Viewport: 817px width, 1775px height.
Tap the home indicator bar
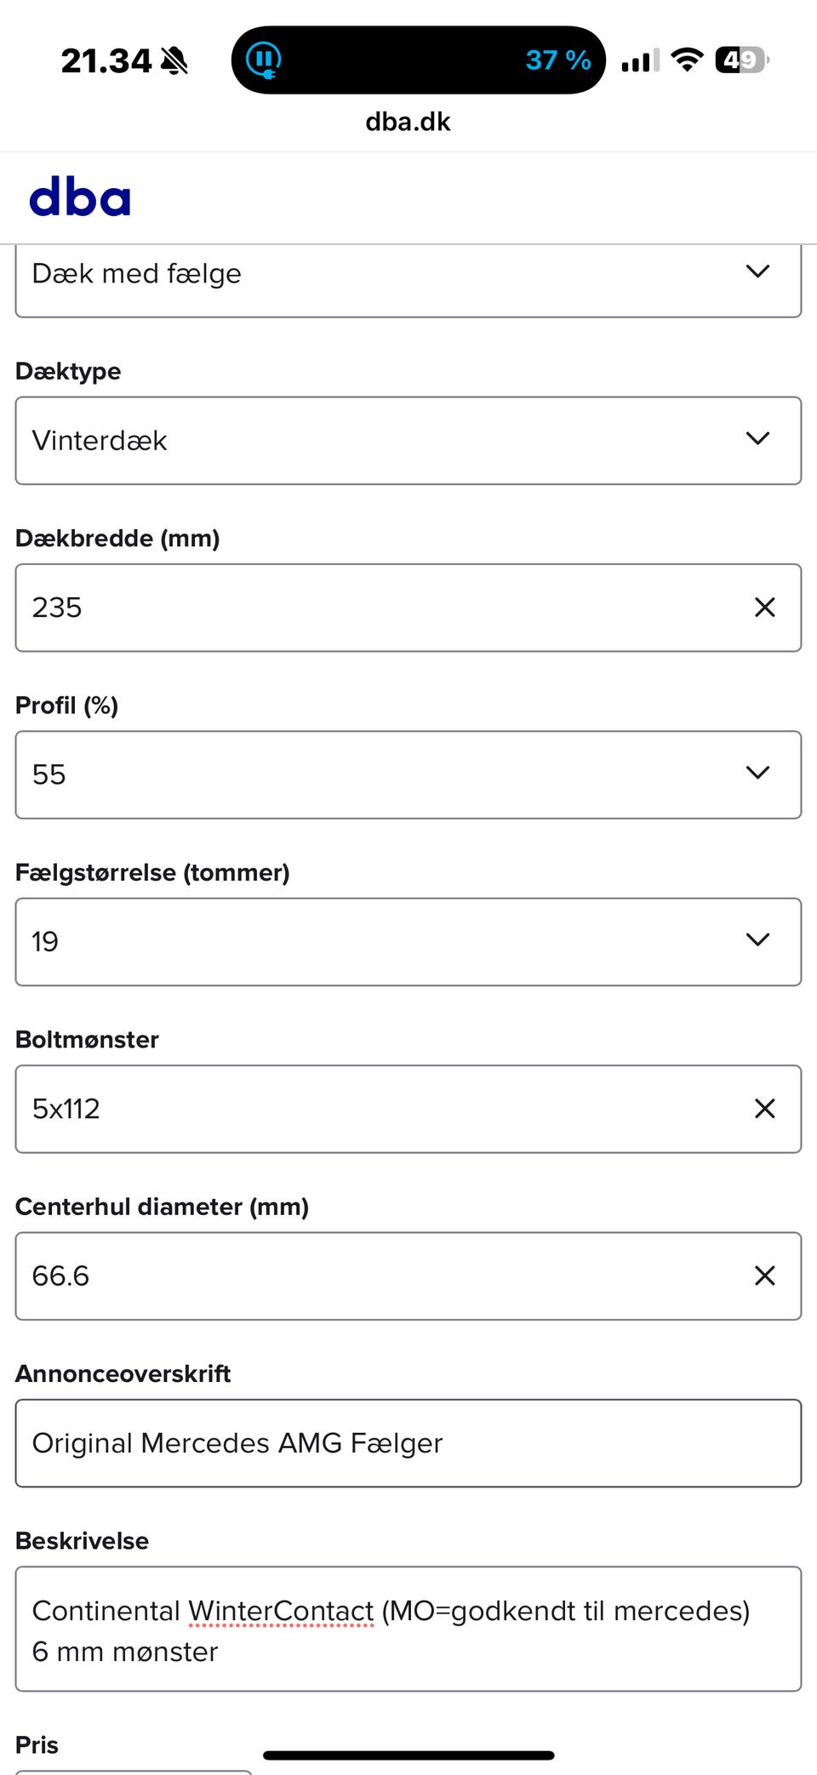[x=408, y=1755]
